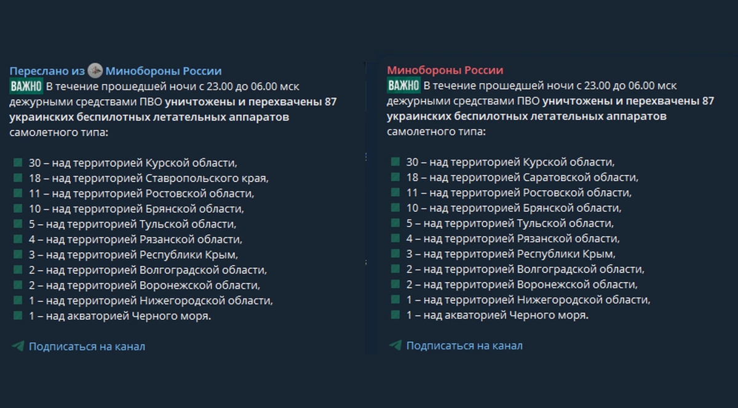Select the Брянской области line in the red-titled post

(514, 208)
